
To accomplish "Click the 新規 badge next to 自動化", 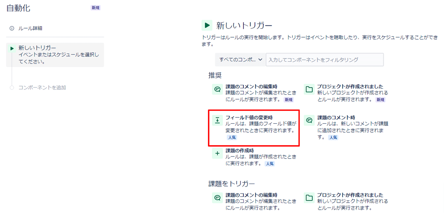I will tap(95, 8).
